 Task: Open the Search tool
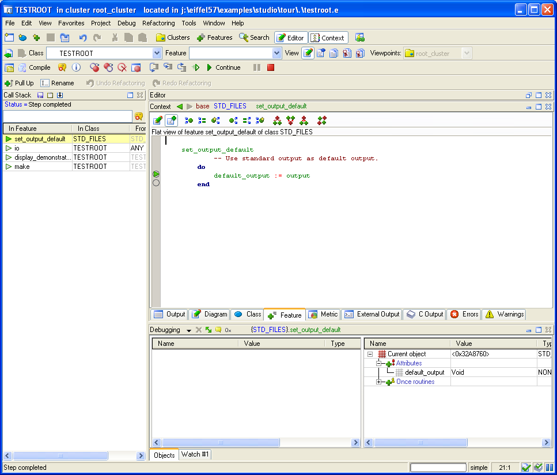click(x=254, y=37)
